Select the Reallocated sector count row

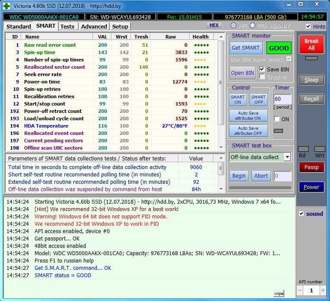[x=111, y=67]
